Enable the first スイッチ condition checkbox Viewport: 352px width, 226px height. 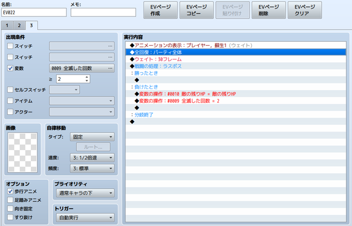tap(10, 46)
